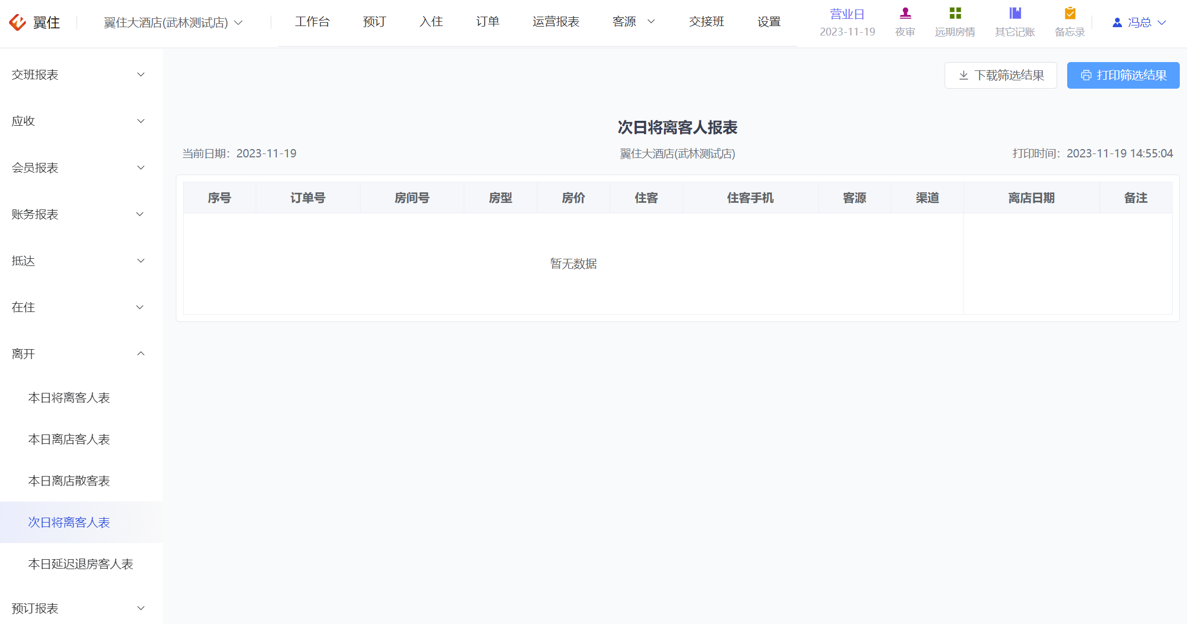Click the 离店日期 column header
1187x624 pixels.
[1032, 198]
